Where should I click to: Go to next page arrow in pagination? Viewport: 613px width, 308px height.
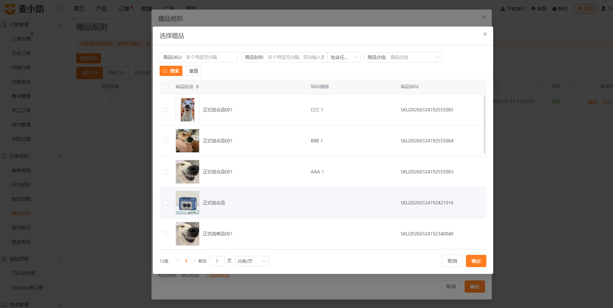[194, 261]
